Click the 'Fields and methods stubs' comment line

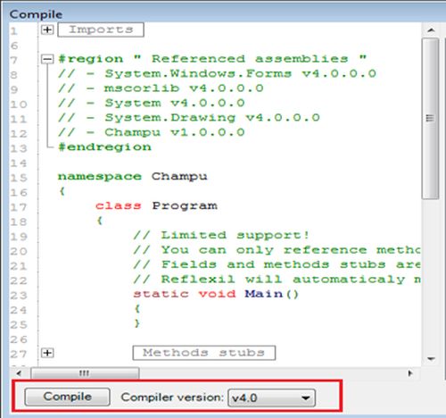pyautogui.click(x=277, y=264)
